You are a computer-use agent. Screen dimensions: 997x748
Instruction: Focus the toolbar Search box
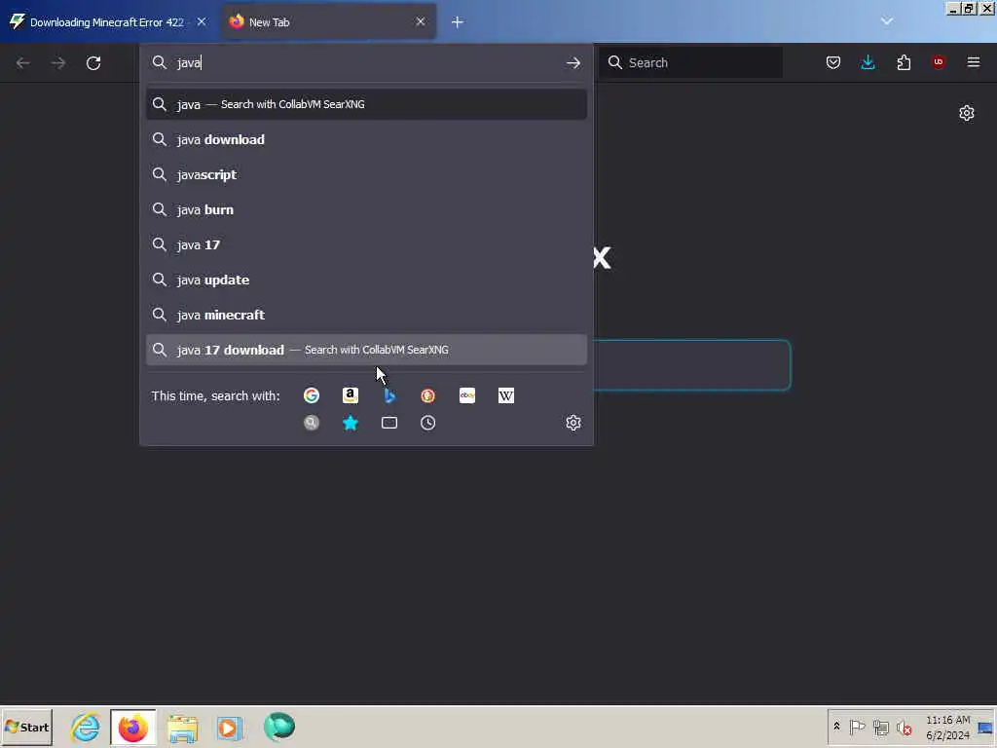(x=691, y=62)
